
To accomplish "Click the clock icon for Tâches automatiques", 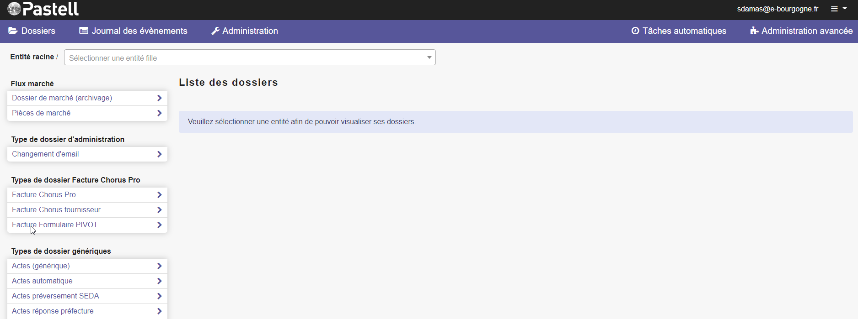I will coord(635,31).
